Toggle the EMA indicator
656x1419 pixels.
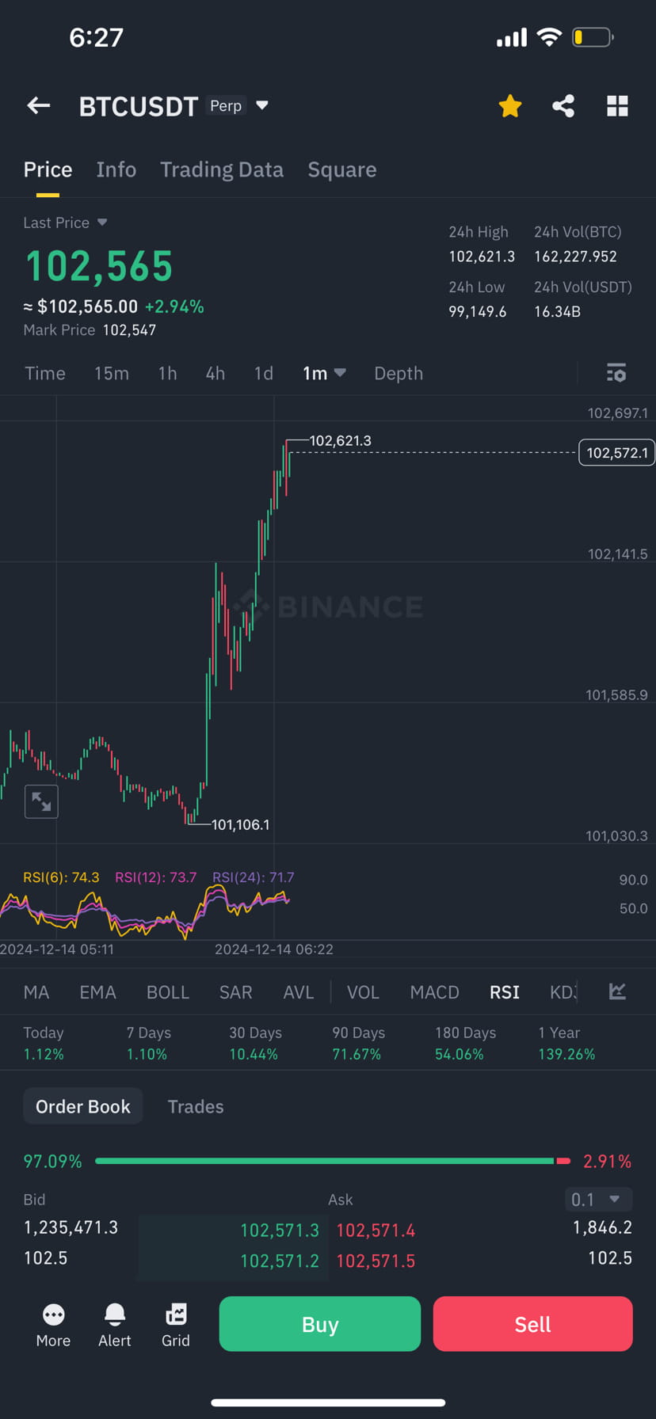pos(98,992)
